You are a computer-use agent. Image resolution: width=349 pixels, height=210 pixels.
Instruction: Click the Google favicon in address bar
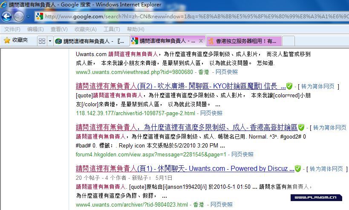(39, 16)
